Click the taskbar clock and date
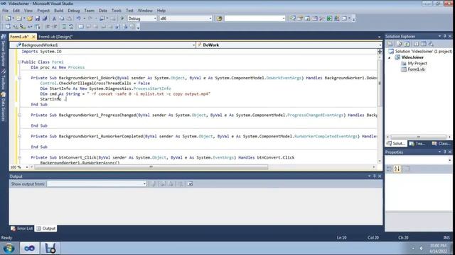The image size is (455, 255). (x=438, y=249)
